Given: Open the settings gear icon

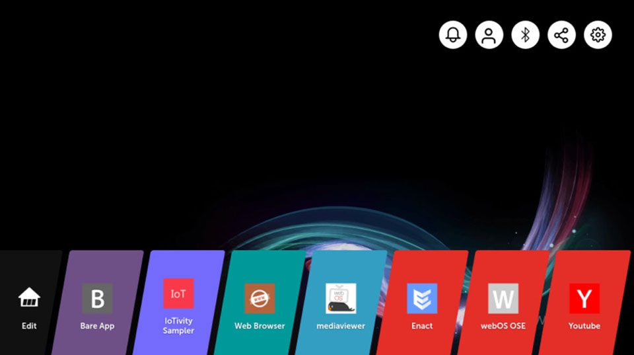Looking at the screenshot, I should tap(598, 35).
